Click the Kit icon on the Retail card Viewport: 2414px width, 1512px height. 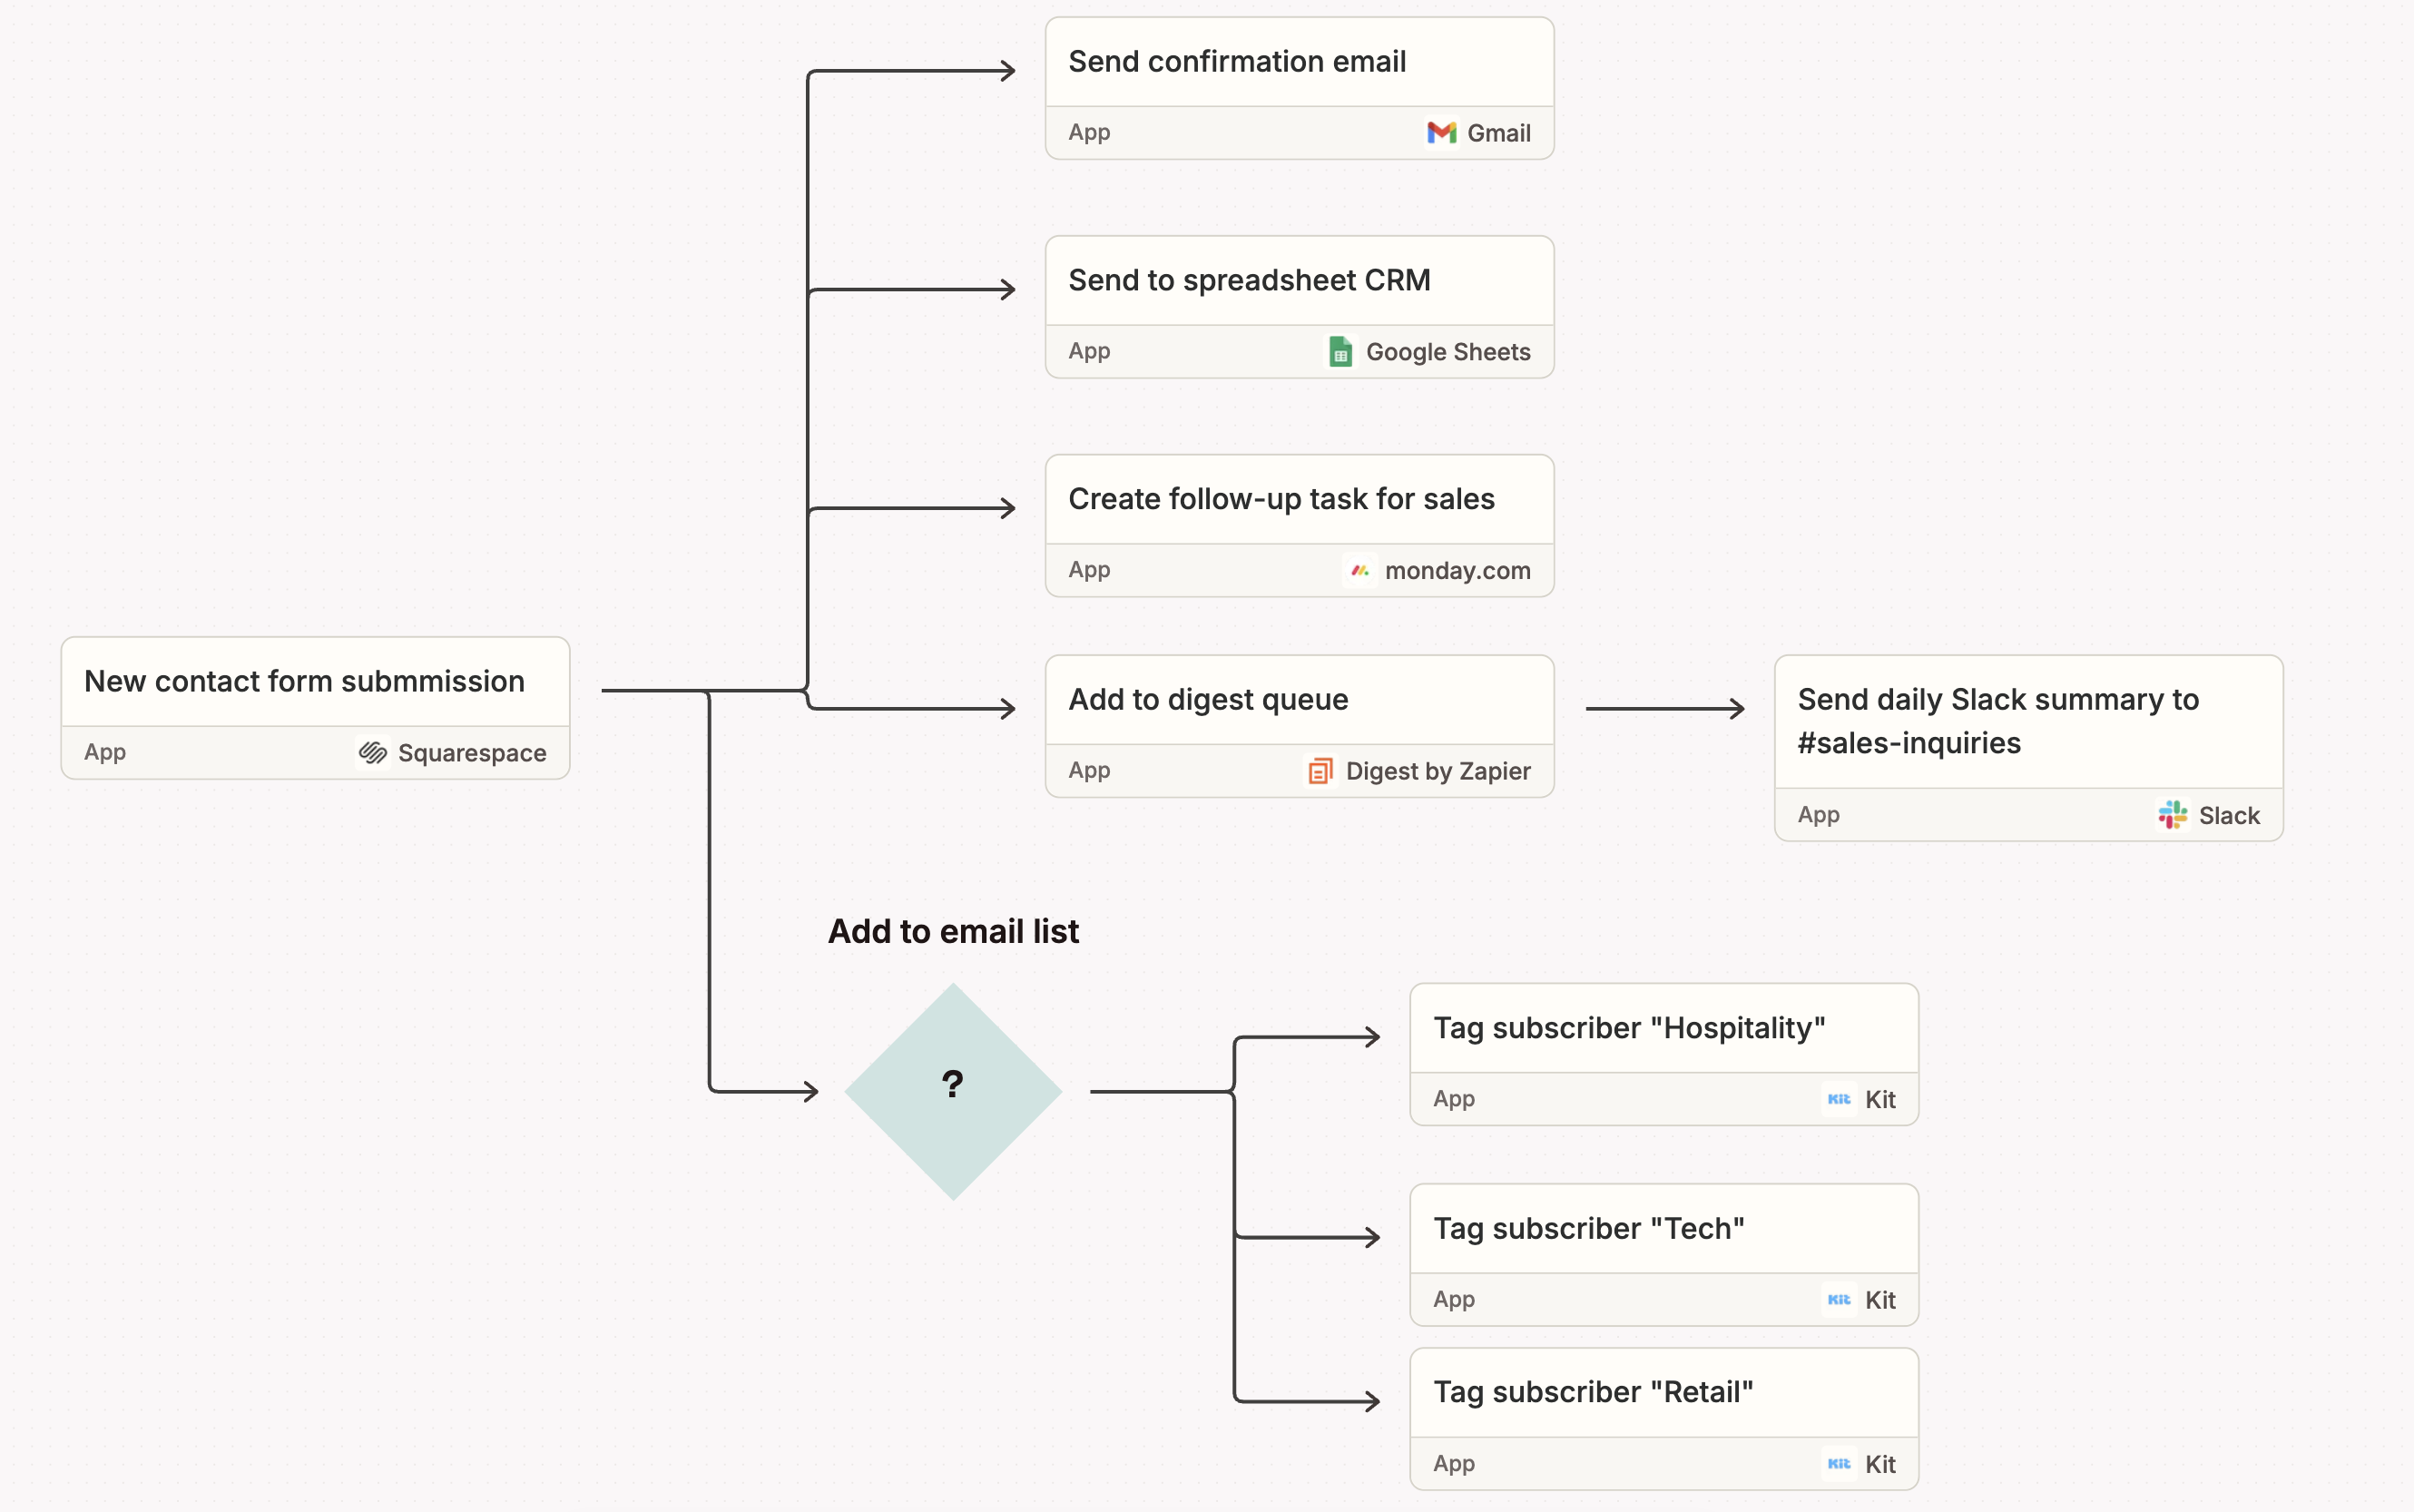pos(1839,1463)
